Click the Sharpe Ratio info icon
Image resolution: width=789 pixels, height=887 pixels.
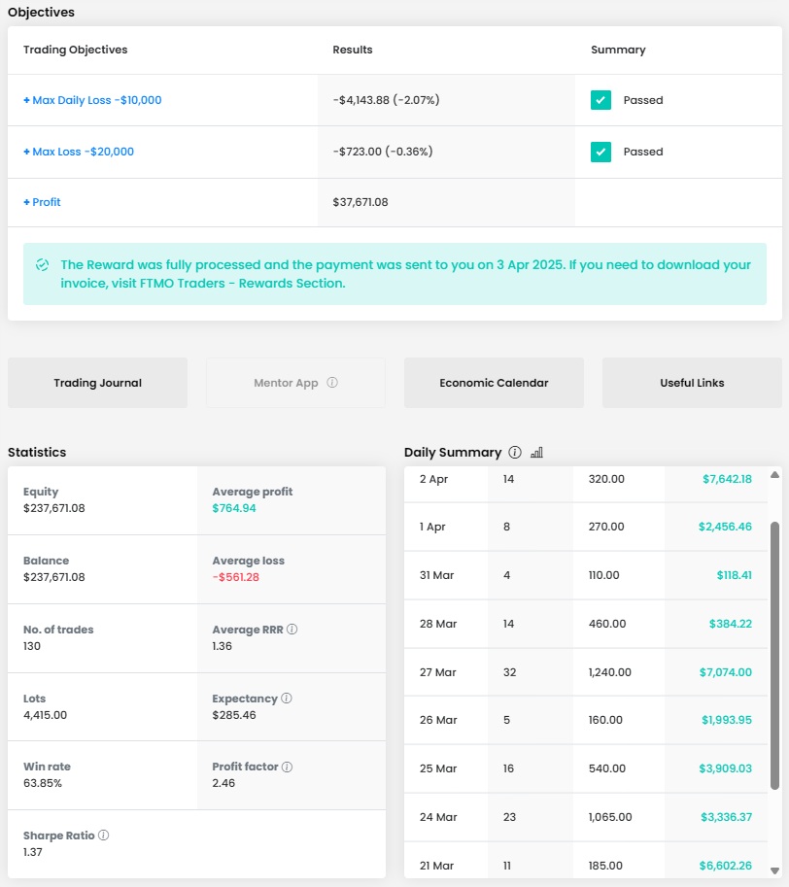click(103, 836)
